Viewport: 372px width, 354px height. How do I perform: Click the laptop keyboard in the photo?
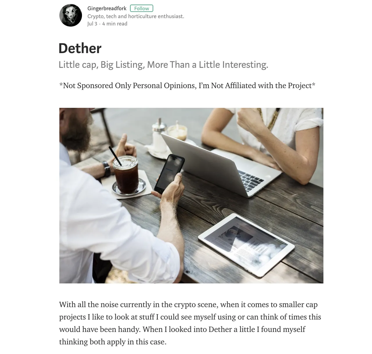(251, 180)
